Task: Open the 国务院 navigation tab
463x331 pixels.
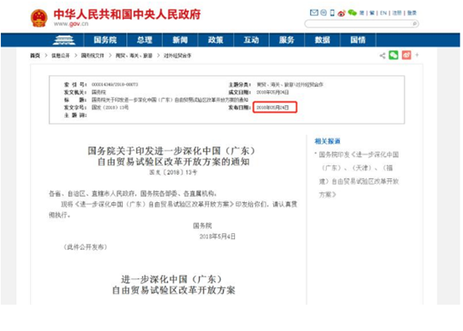Action: pos(105,40)
